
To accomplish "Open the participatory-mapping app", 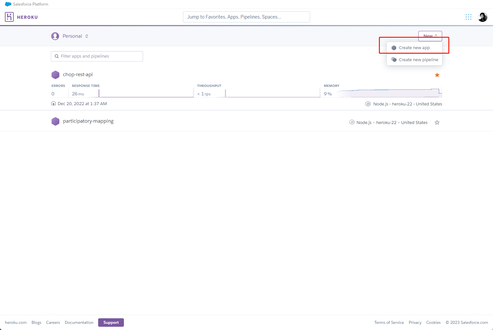I will pos(88,121).
